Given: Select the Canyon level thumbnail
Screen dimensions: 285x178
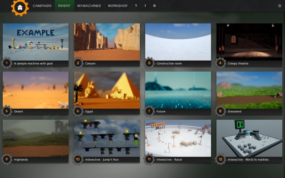Looking at the screenshot, I should coord(107,41).
